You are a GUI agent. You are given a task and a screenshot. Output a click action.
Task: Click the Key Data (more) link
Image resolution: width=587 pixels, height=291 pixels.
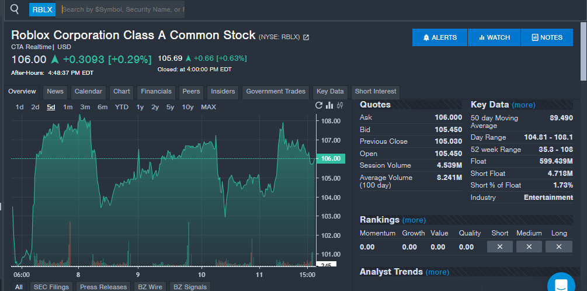coord(523,105)
